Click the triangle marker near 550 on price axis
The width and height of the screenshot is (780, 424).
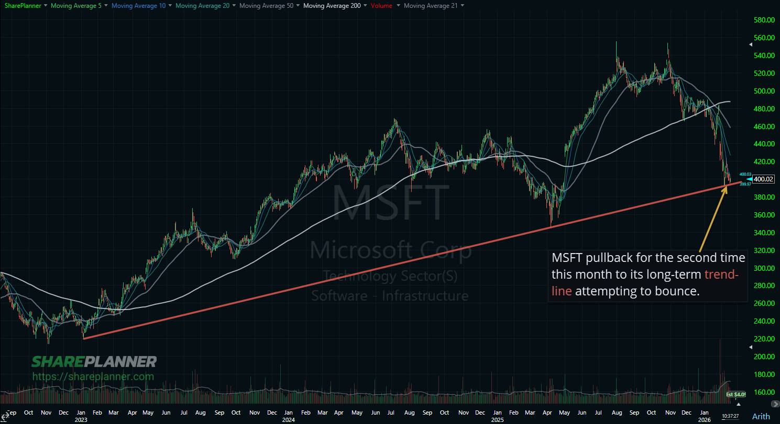(x=751, y=44)
